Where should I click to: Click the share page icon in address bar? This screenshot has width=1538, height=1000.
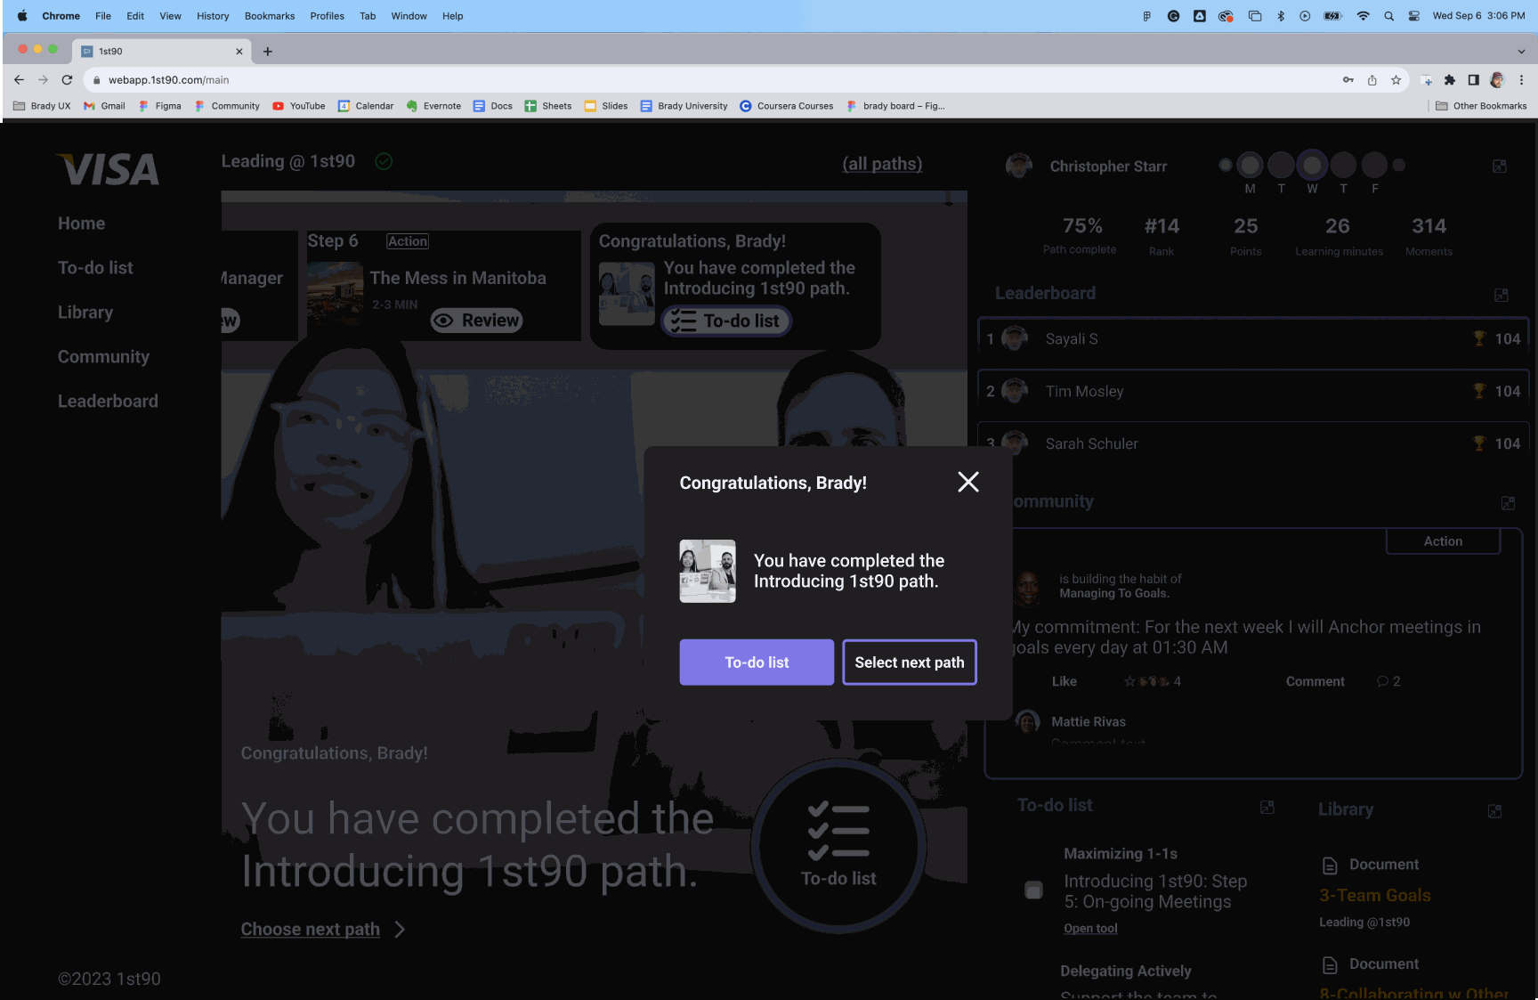click(1372, 80)
